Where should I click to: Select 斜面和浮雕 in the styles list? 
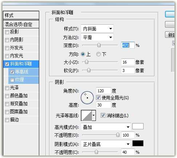click(x=21, y=64)
